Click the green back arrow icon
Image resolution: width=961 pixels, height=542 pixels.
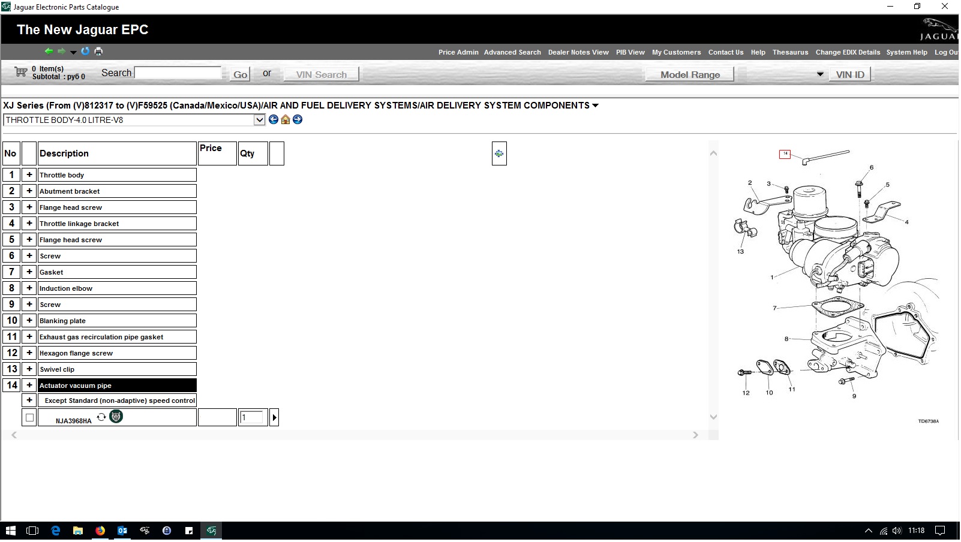tap(49, 52)
